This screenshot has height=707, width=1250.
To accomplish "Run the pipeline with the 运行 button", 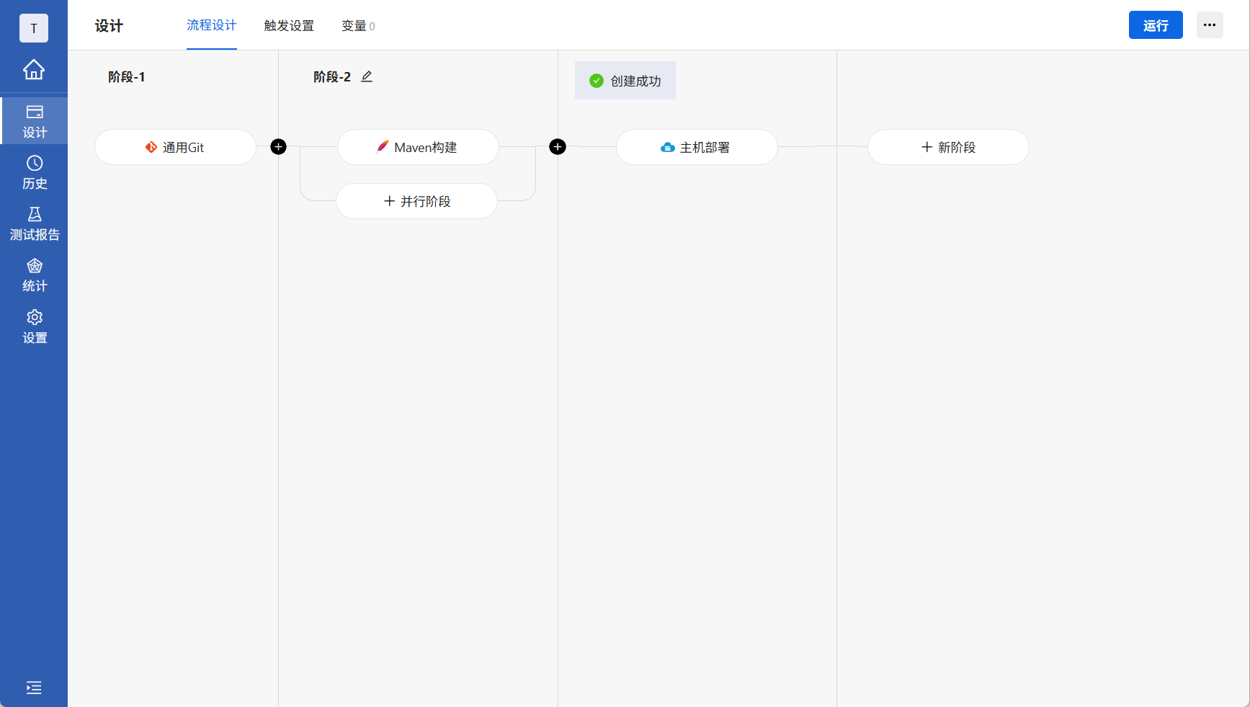I will click(1156, 25).
